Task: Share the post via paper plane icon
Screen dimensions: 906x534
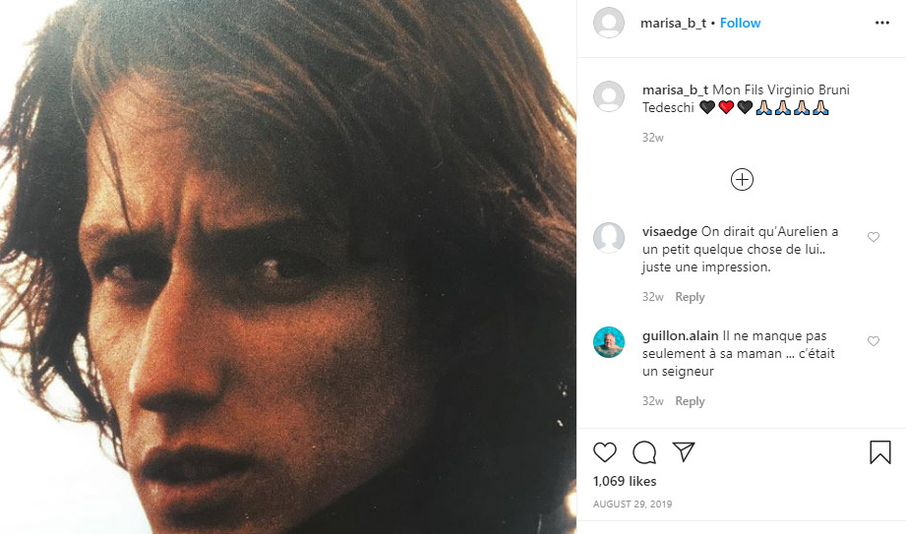Action: (x=684, y=452)
